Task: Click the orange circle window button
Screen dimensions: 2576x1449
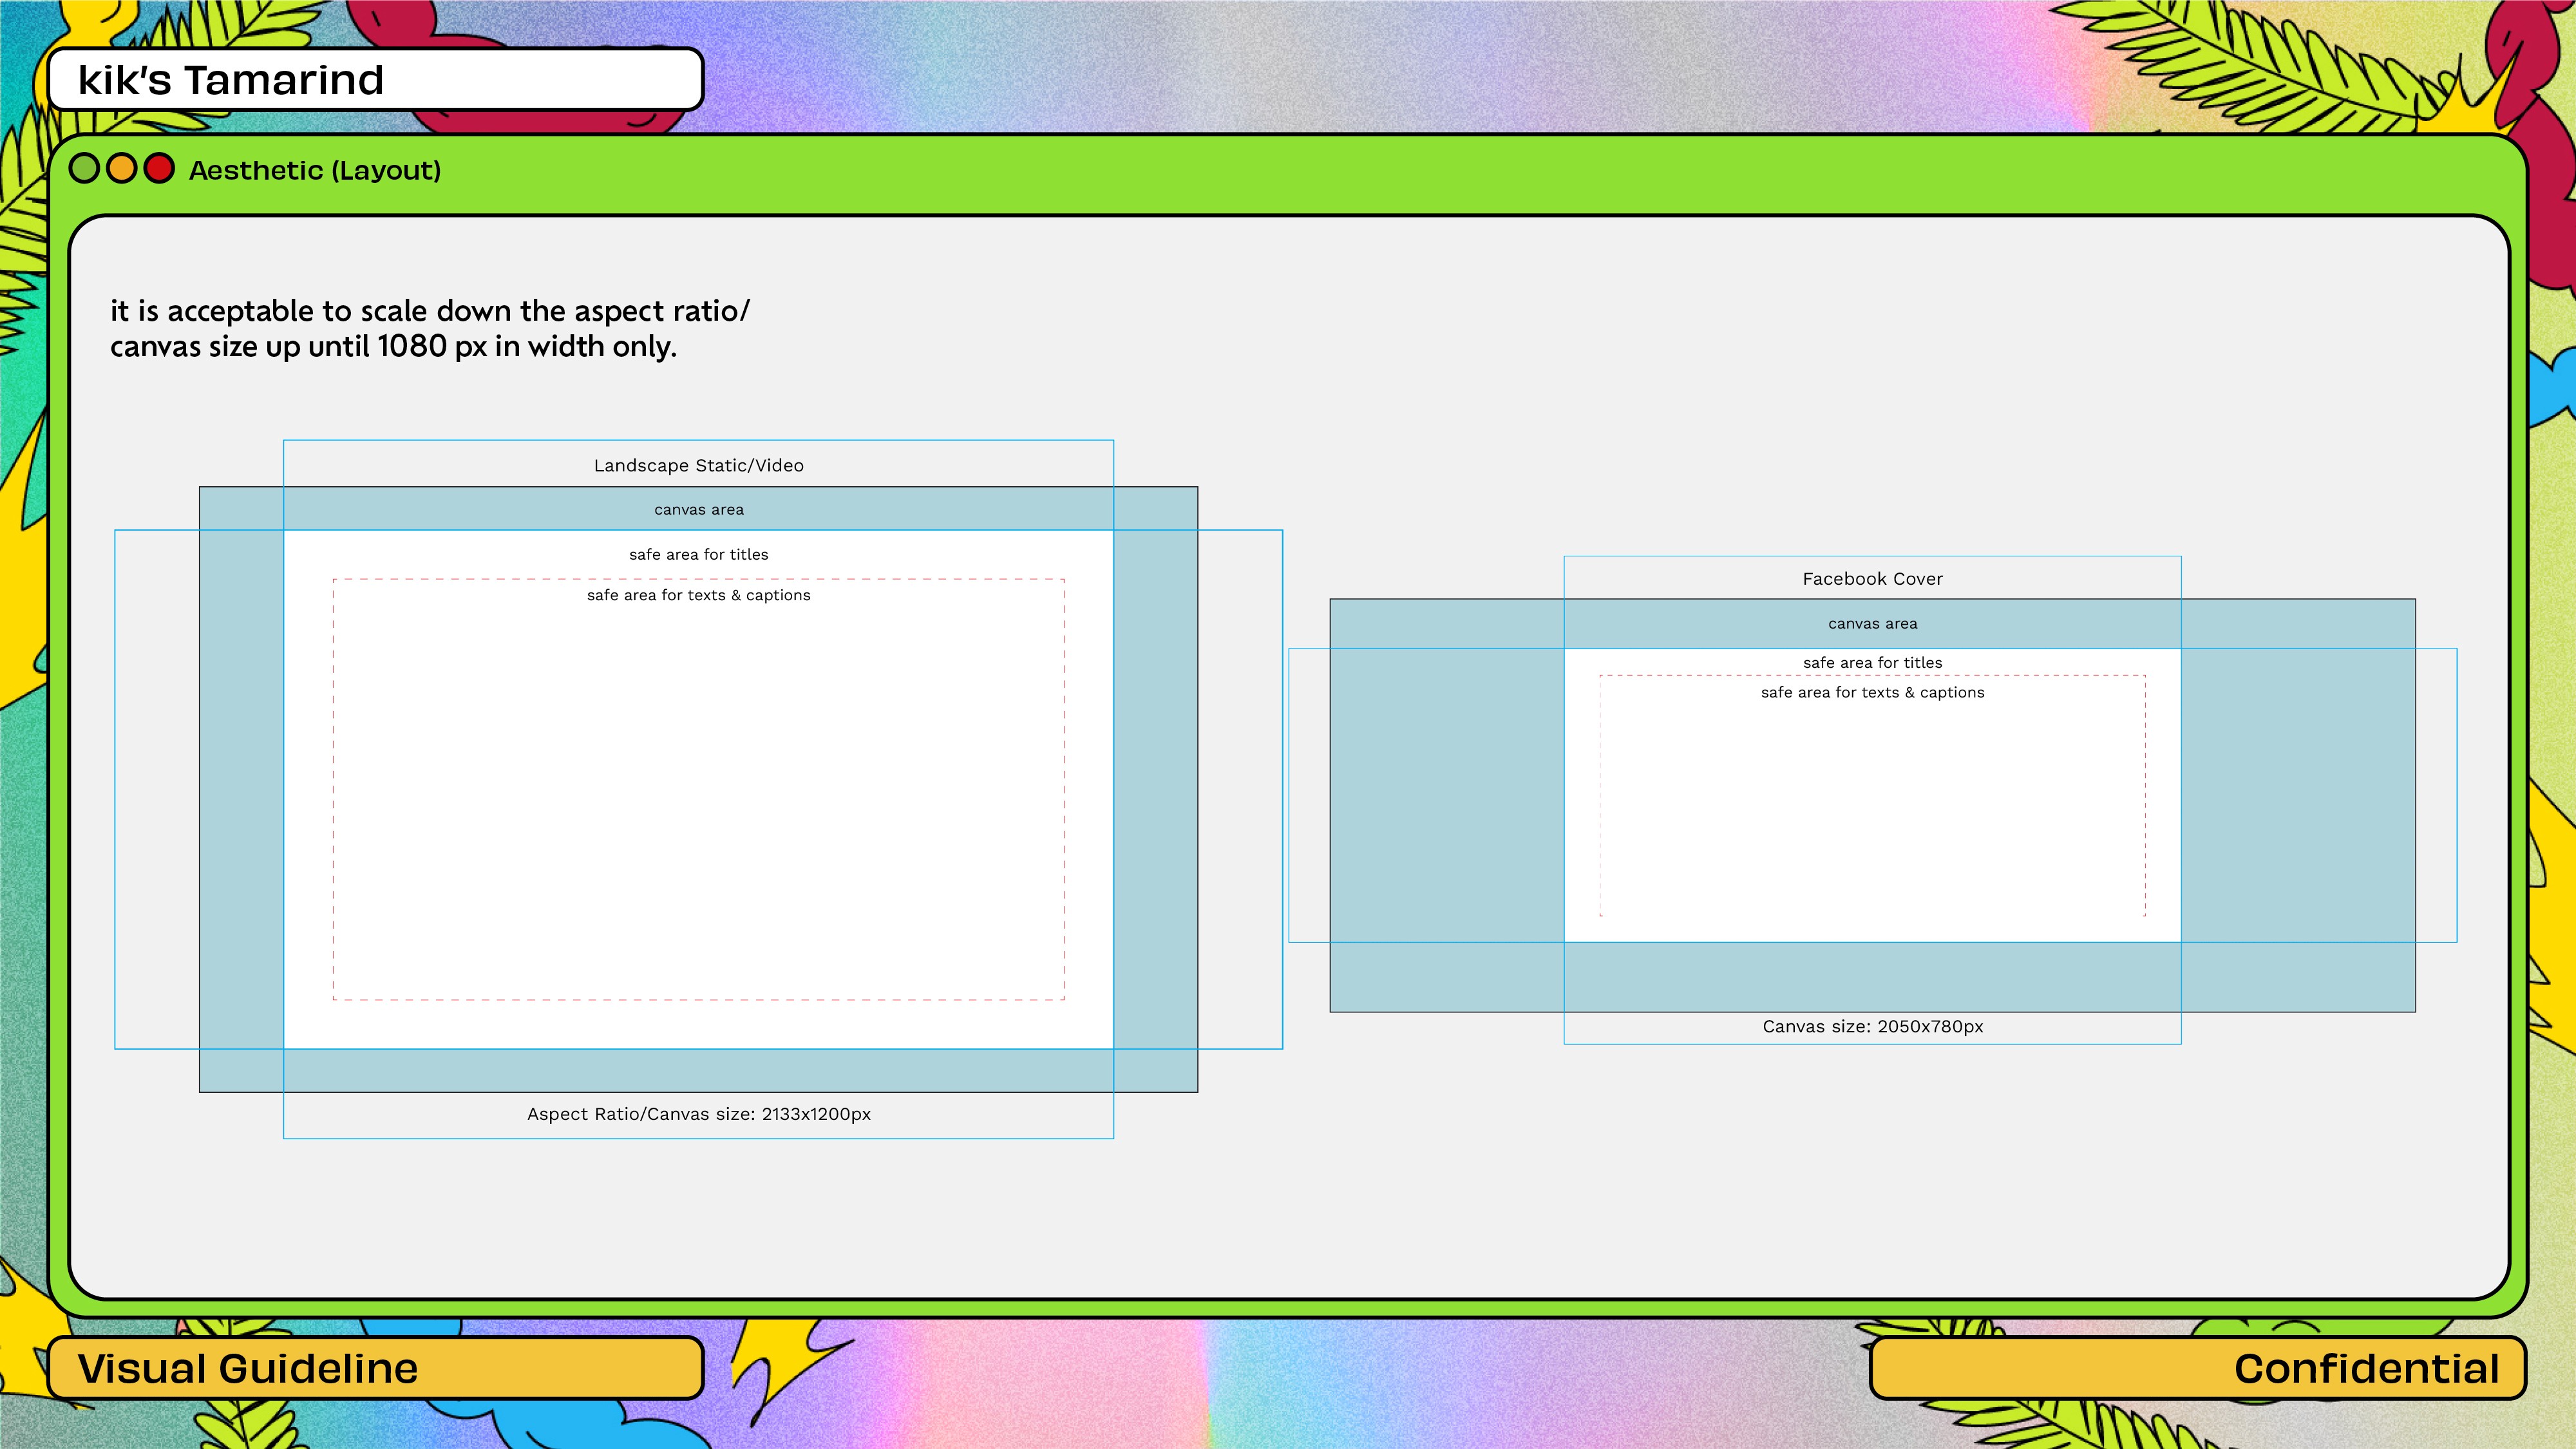Action: [122, 169]
